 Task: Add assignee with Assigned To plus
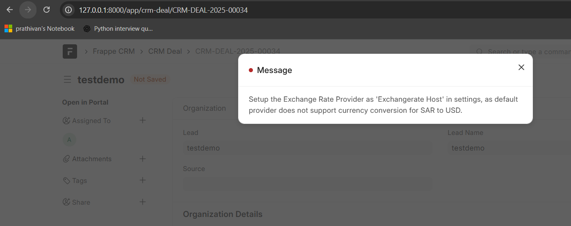pos(143,121)
